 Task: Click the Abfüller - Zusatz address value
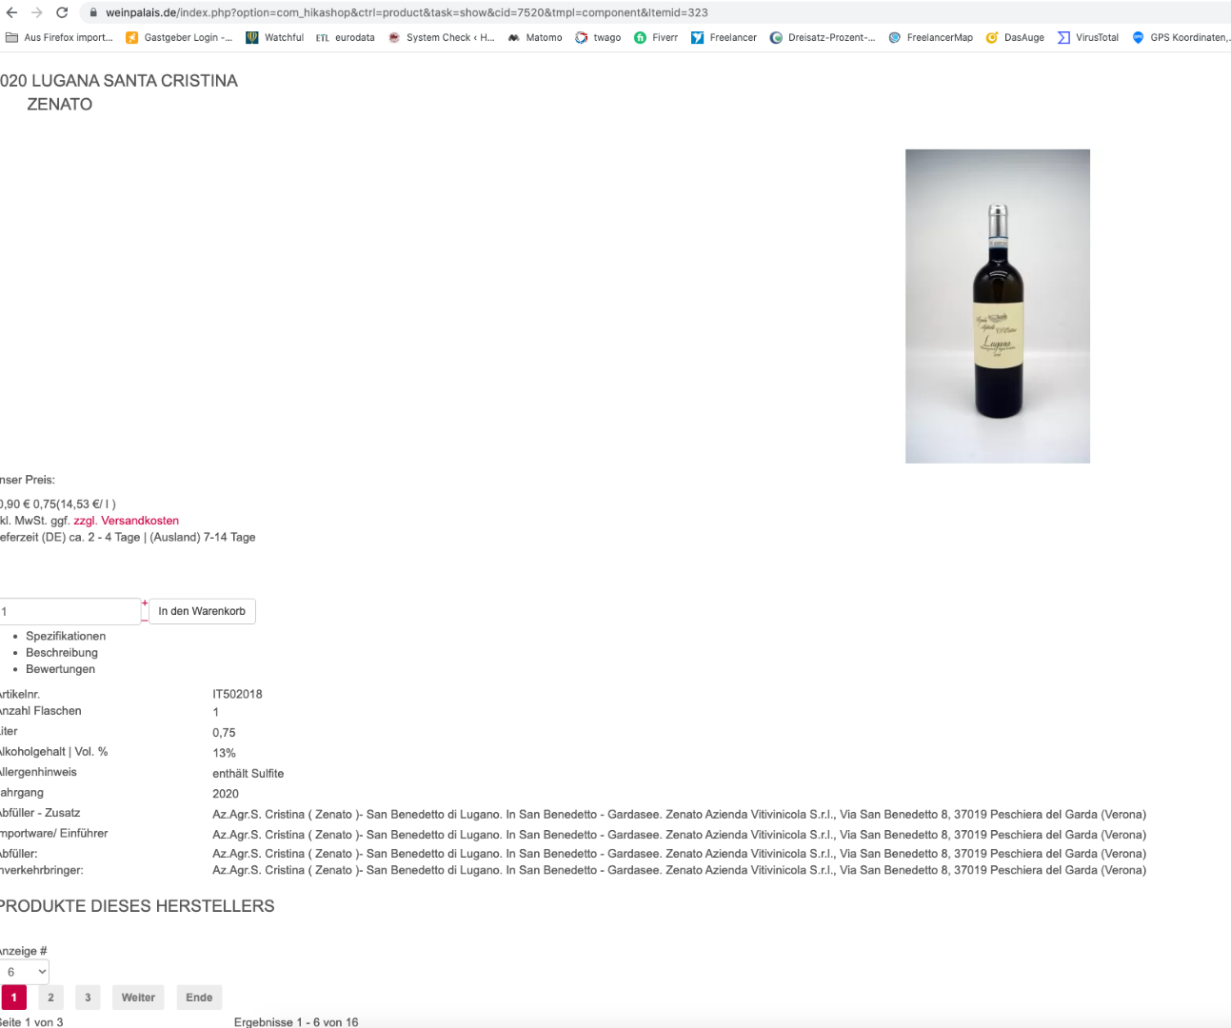(679, 815)
